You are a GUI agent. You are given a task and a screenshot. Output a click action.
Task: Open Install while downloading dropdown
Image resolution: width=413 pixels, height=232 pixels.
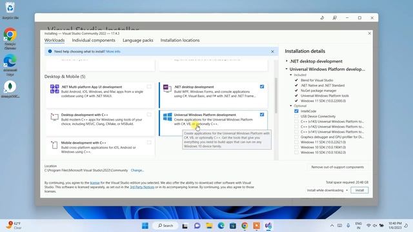[x=327, y=190]
